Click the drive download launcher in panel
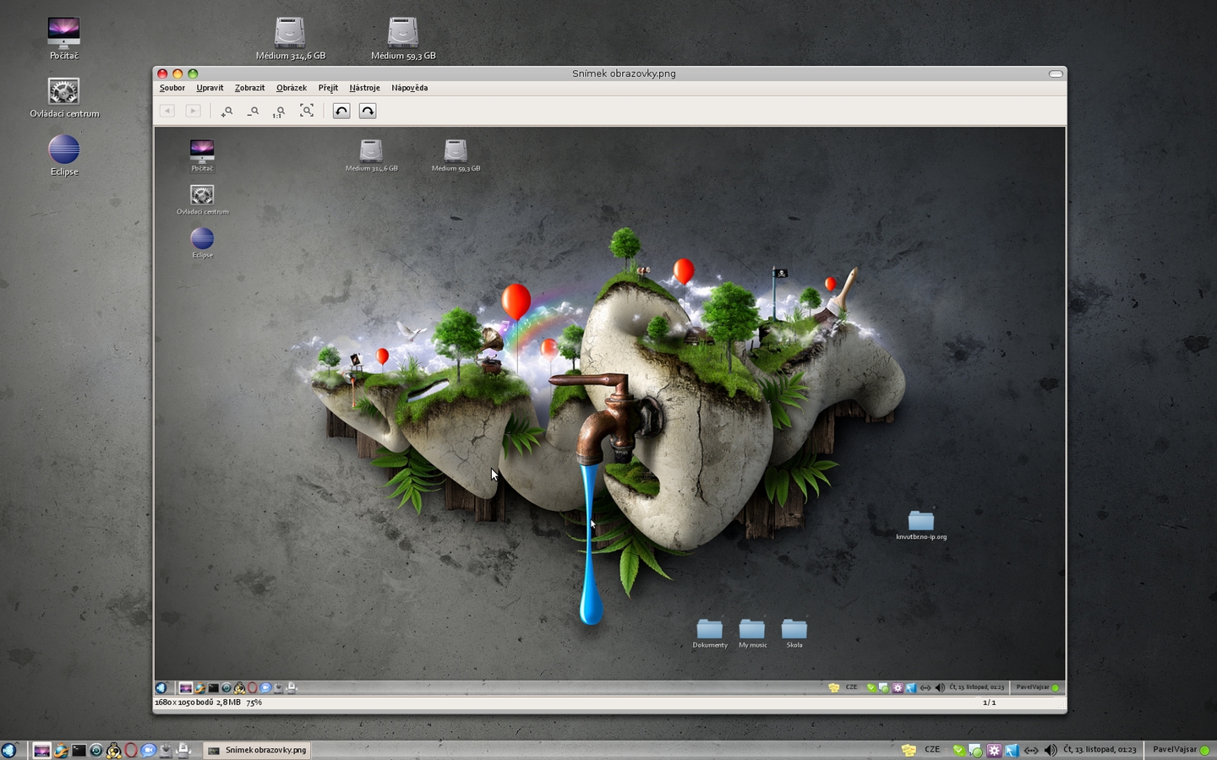This screenshot has height=760, width=1217. tap(166, 750)
